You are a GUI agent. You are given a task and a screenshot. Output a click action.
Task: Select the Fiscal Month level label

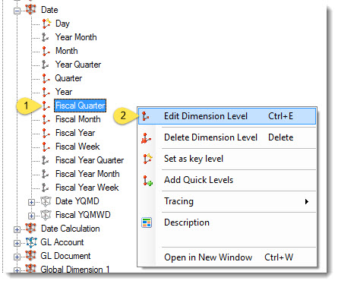point(78,119)
